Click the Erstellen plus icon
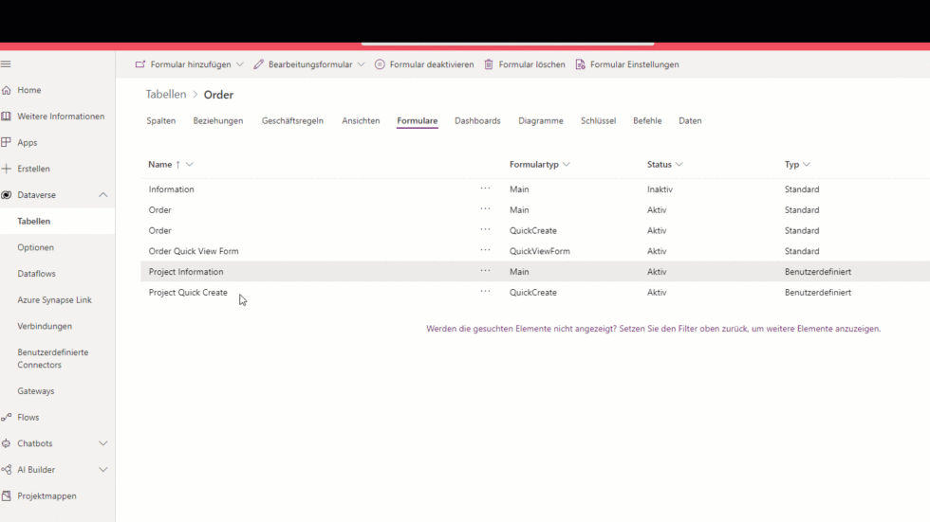The height and width of the screenshot is (522, 930). (7, 169)
